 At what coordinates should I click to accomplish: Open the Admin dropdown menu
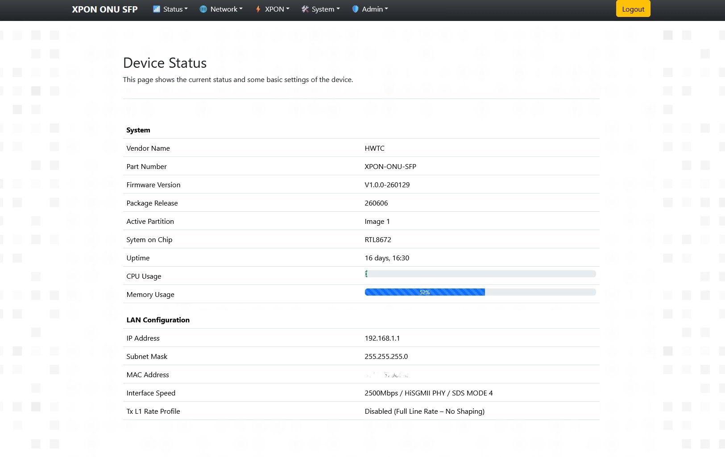coord(370,9)
